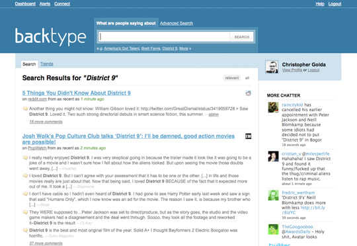Click comment bubble icon by CLKay's comment
Screen dimensions: 357x246
[25, 212]
